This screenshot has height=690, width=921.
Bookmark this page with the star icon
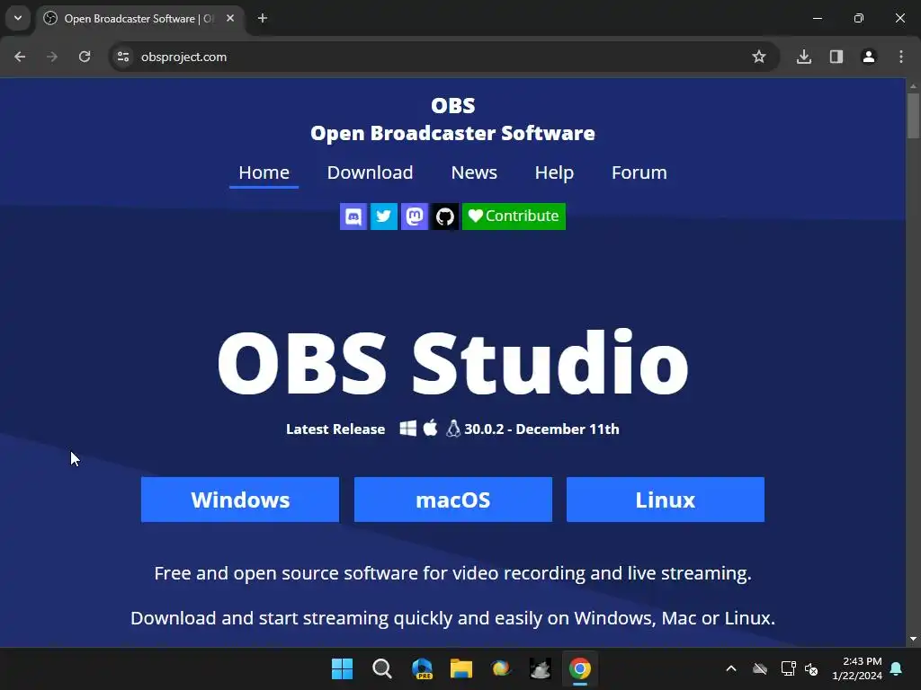coord(759,57)
